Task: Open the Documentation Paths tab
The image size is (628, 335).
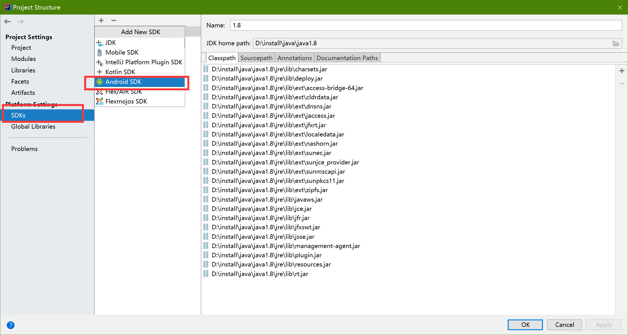Action: 347,58
